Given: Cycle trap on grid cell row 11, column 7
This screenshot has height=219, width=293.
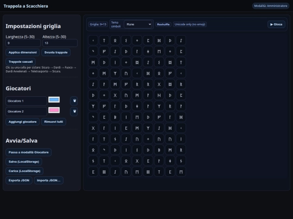Looking at the screenshot, I should 159,150.
